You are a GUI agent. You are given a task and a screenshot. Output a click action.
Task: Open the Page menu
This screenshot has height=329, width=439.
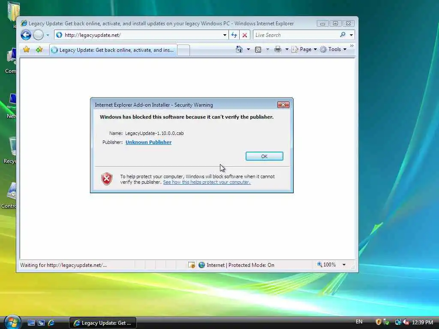tap(304, 49)
